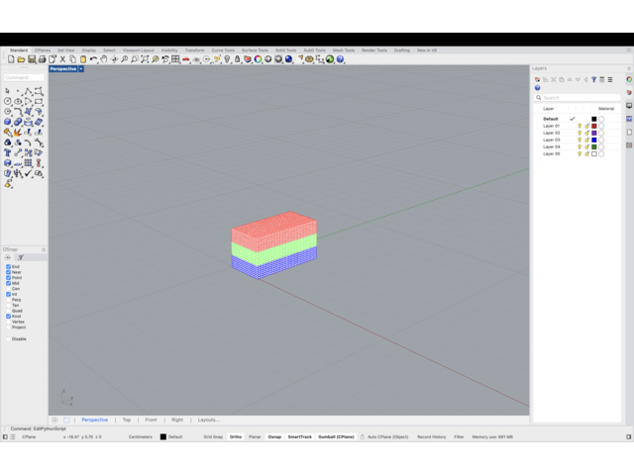Image resolution: width=634 pixels, height=475 pixels.
Task: Open the Layers panel gear options
Action: pyautogui.click(x=629, y=68)
